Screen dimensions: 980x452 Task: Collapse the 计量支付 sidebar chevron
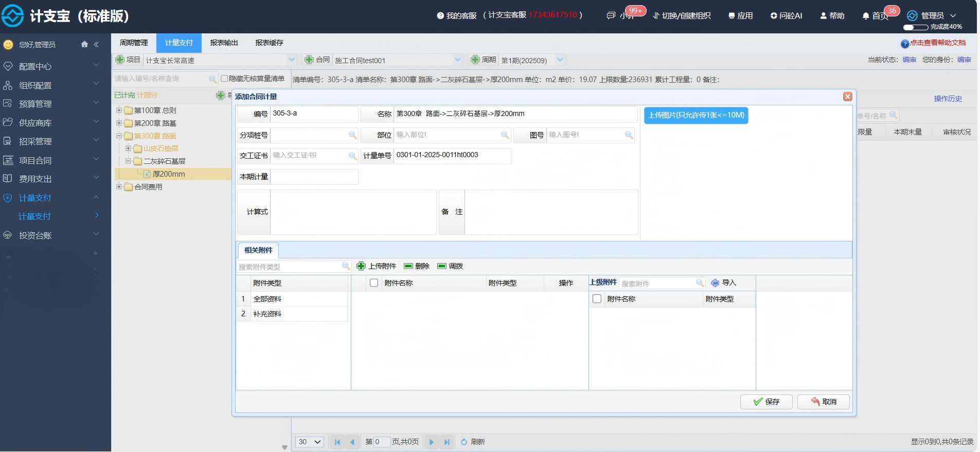tap(96, 197)
